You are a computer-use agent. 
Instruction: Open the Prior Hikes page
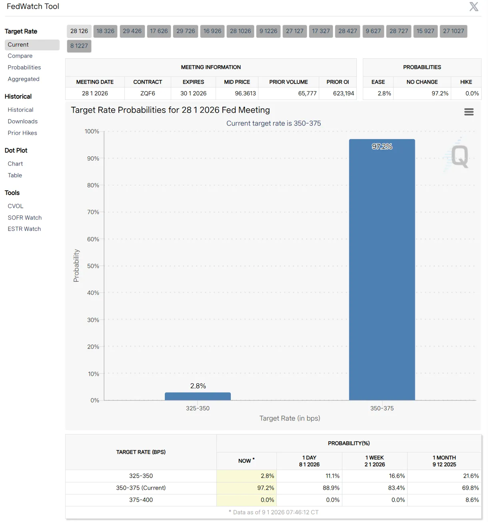[22, 133]
